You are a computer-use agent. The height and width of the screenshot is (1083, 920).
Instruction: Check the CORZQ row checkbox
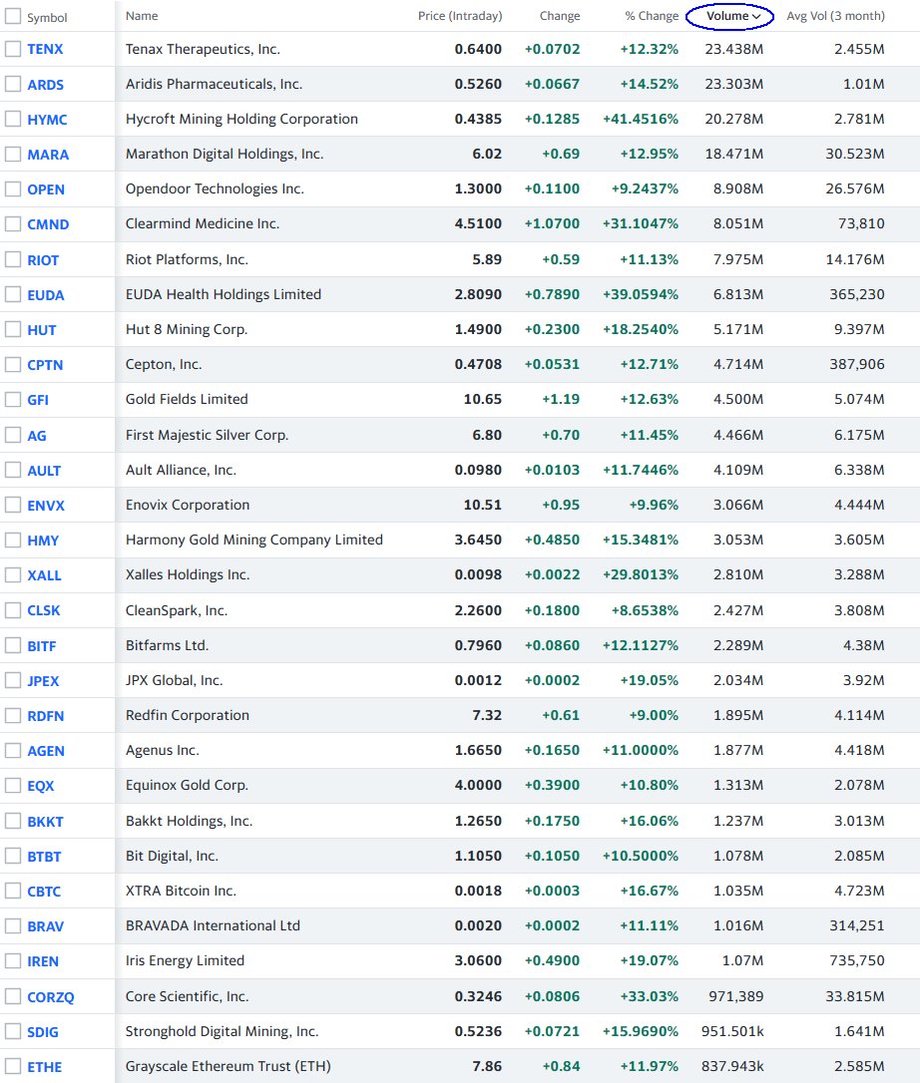[x=13, y=995]
